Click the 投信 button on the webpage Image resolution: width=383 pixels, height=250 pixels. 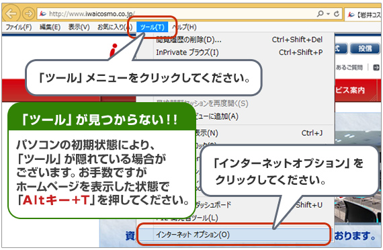(364, 48)
